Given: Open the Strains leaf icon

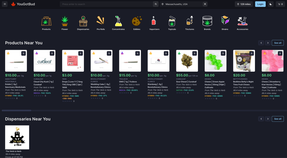Looking at the screenshot, I should tap(225, 22).
